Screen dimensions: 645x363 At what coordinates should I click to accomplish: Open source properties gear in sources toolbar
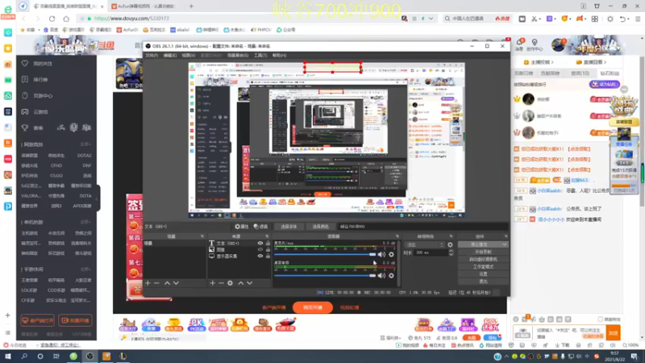click(230, 283)
